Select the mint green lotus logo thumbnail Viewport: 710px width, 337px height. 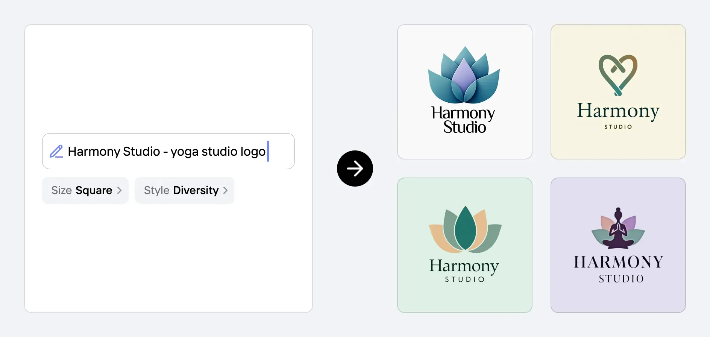pyautogui.click(x=465, y=245)
